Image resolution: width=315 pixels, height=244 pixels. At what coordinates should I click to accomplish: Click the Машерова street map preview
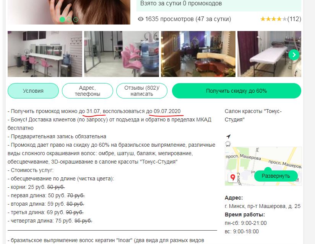263,166
